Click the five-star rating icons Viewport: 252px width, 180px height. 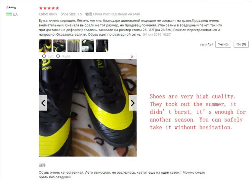[x=49, y=8]
